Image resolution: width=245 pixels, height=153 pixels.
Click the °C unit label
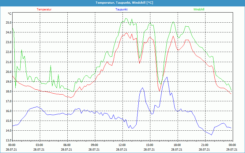(x=10, y=14)
